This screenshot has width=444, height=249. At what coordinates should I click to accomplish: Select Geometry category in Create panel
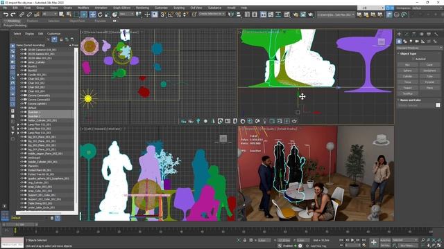click(x=399, y=41)
